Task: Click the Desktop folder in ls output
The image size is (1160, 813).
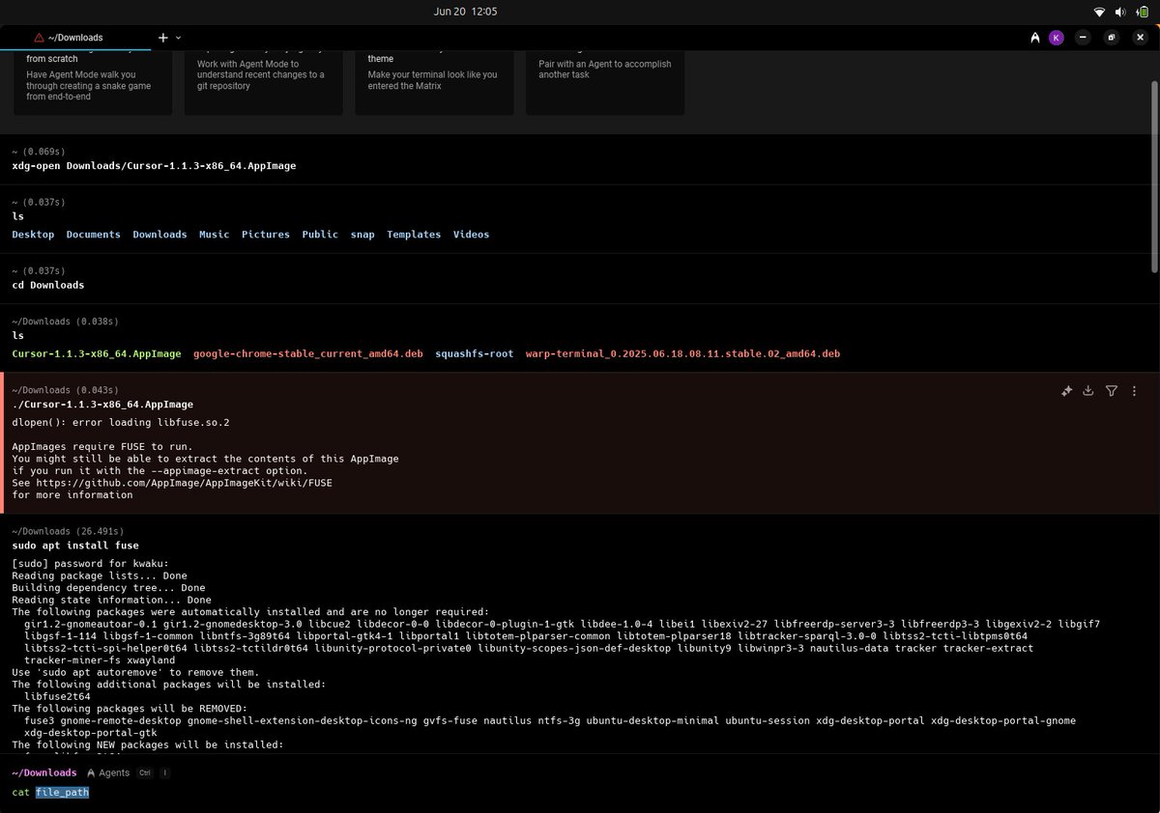Action: 33,235
